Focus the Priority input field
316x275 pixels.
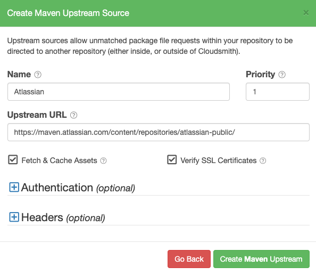point(278,92)
